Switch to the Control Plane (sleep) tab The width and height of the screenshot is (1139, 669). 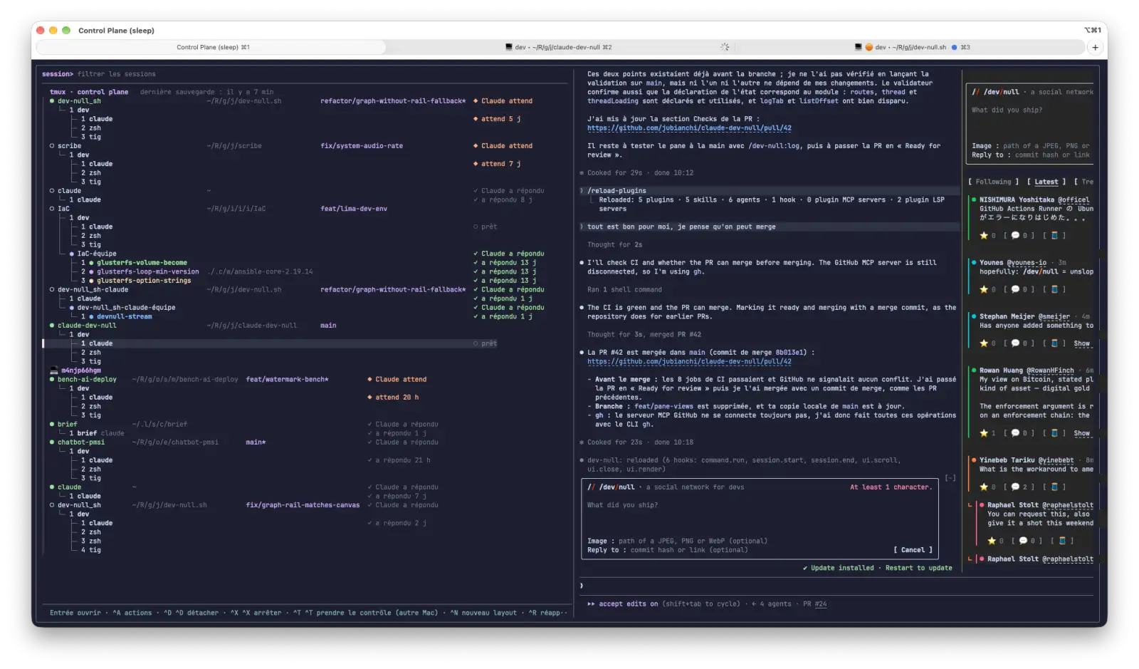[x=212, y=47]
